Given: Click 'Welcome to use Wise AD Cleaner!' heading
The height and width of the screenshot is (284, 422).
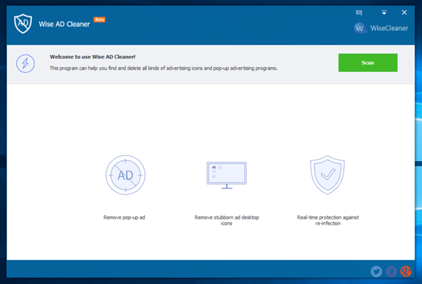Looking at the screenshot, I should pos(93,57).
